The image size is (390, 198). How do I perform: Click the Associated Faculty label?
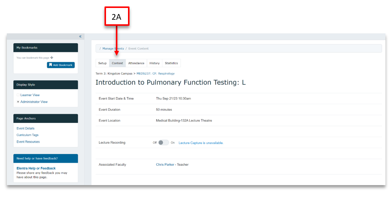click(112, 165)
